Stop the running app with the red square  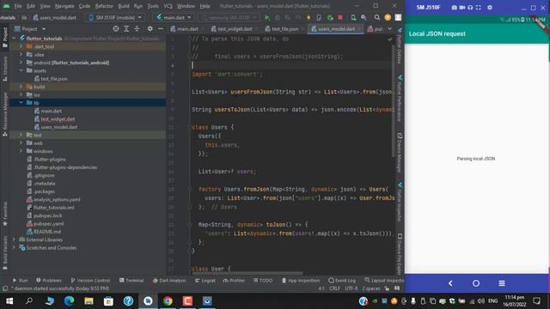(340, 17)
